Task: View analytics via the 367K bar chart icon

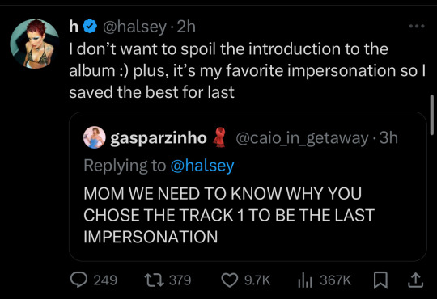Action: 304,280
